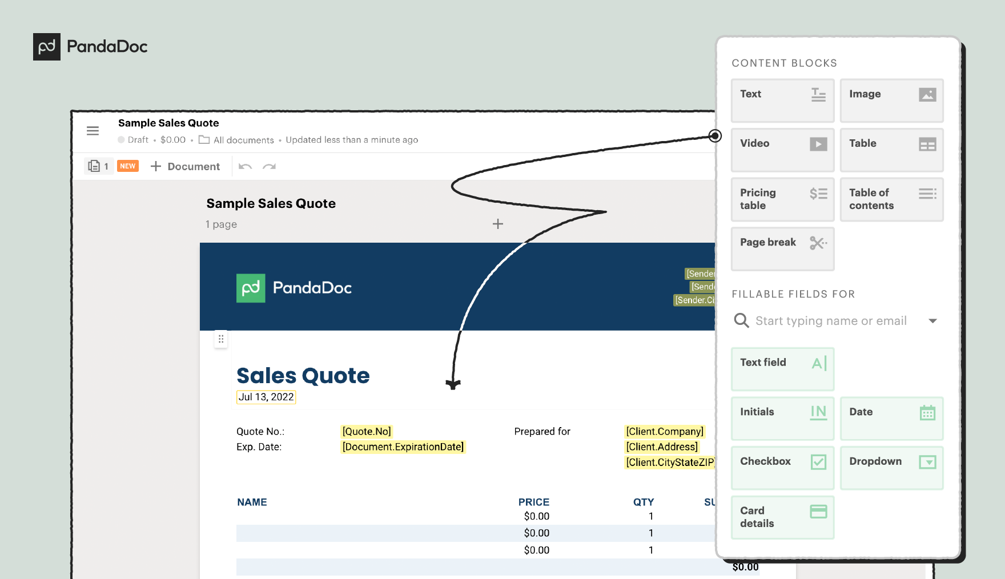Click the Exp. Date: label
Viewport: 1005px width, 579px height.
[x=259, y=447]
